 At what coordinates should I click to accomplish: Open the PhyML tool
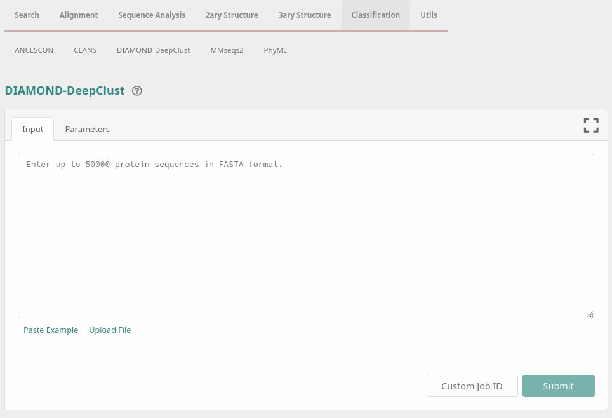pos(275,50)
